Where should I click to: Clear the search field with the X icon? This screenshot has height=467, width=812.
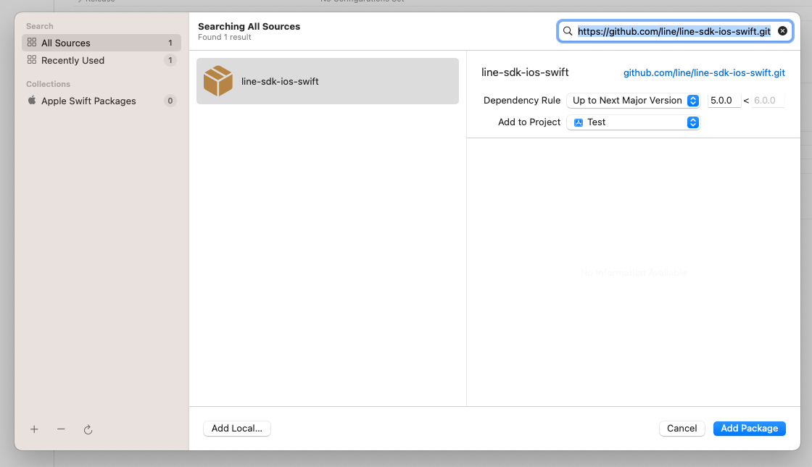[x=782, y=31]
